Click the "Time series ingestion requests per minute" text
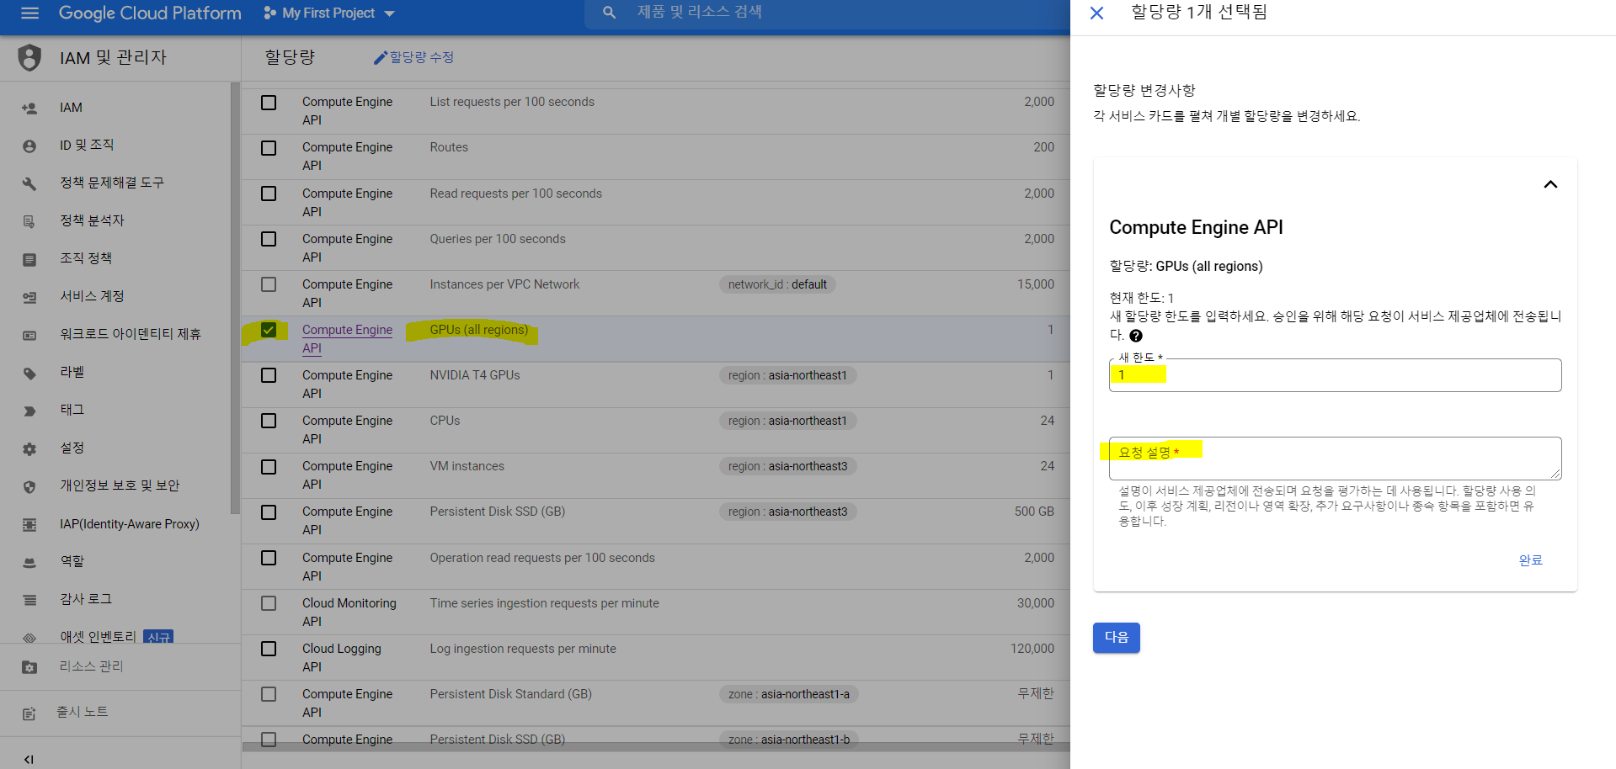The image size is (1616, 769). click(x=544, y=603)
